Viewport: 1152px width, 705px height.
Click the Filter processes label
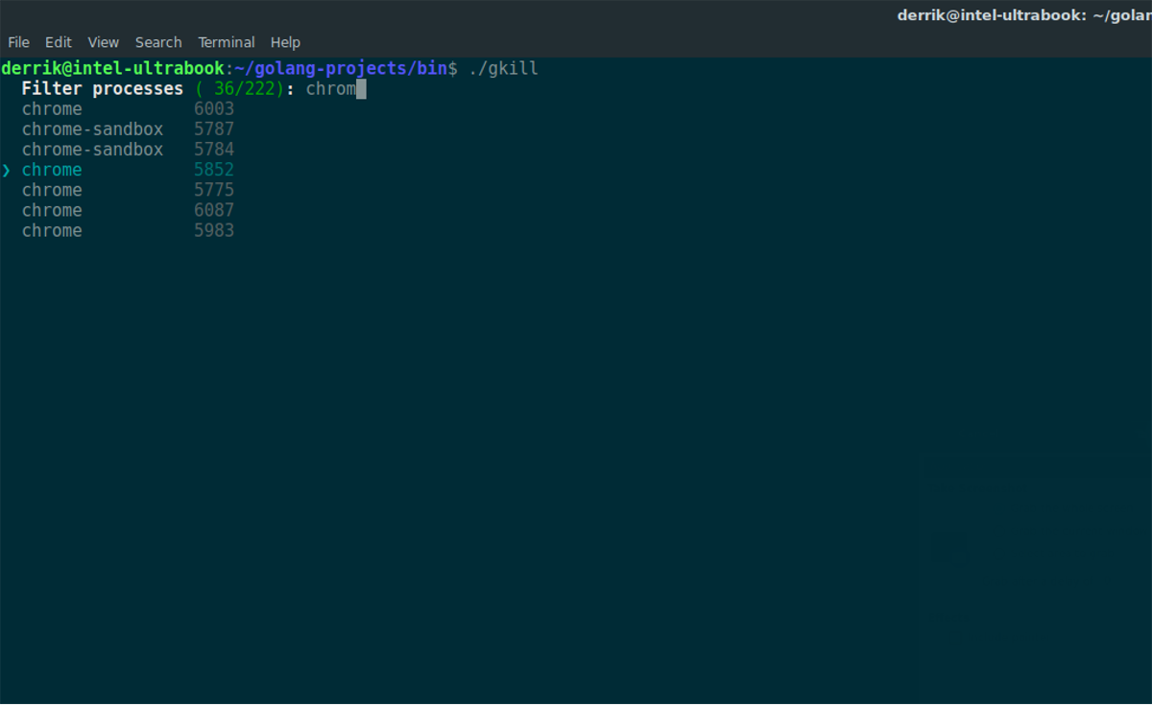pos(102,89)
